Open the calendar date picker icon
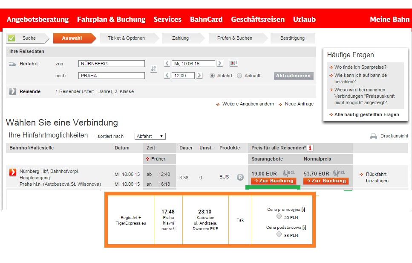This screenshot has width=412, height=263. click(233, 63)
